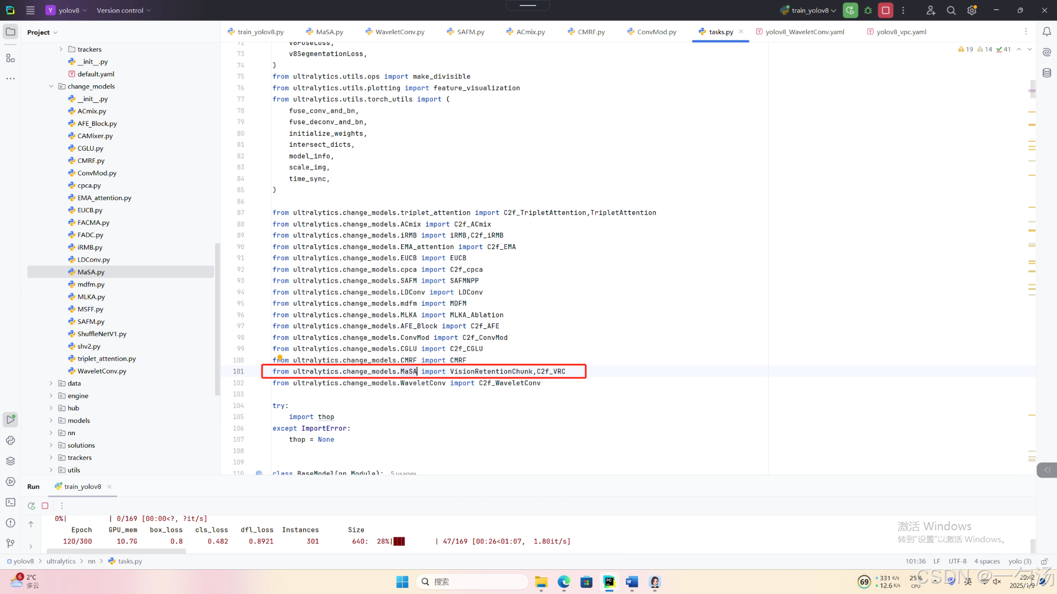Viewport: 1057px width, 594px height.
Task: Open the Git tool window icon
Action: (x=10, y=543)
